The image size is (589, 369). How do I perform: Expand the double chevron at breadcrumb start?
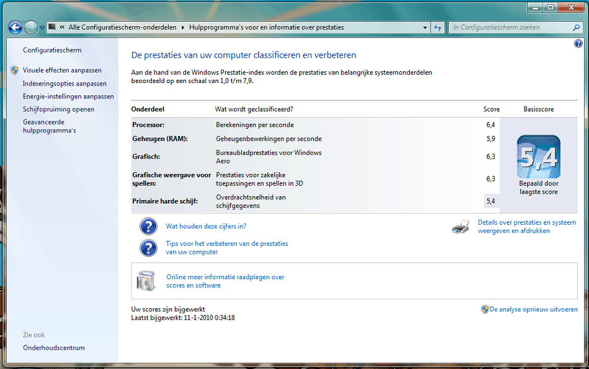tap(62, 27)
